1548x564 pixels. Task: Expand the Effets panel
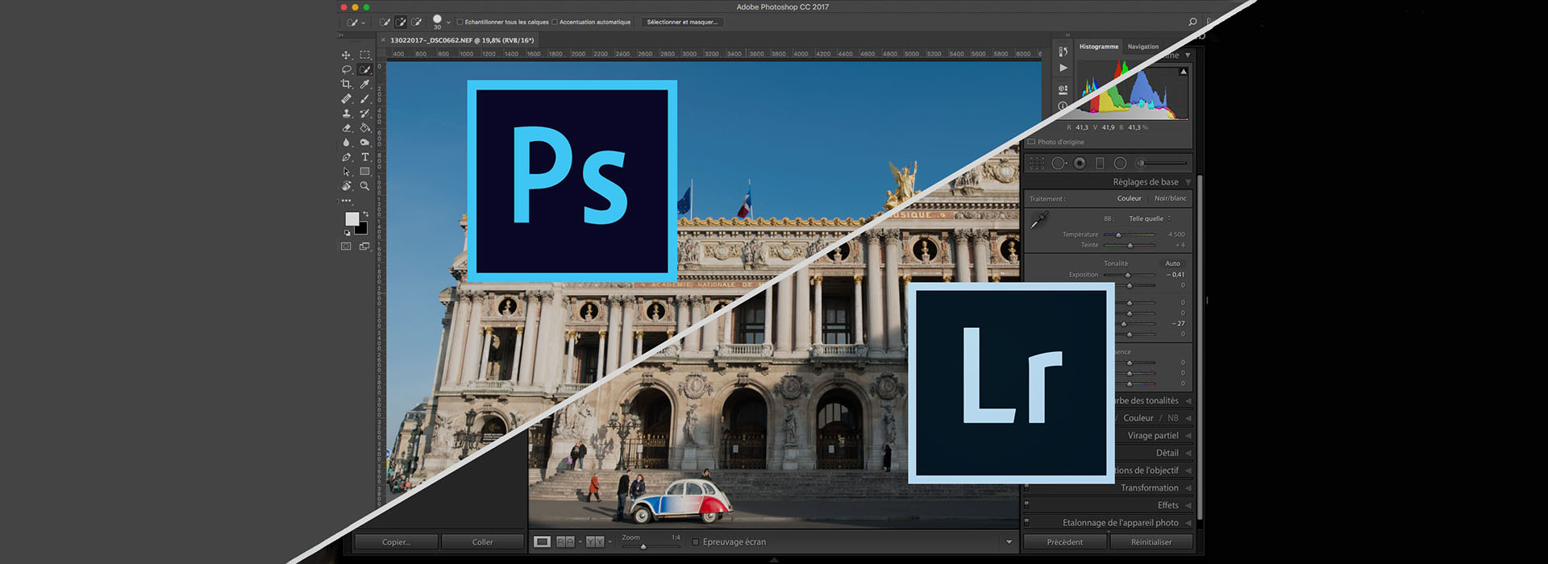click(x=1167, y=505)
